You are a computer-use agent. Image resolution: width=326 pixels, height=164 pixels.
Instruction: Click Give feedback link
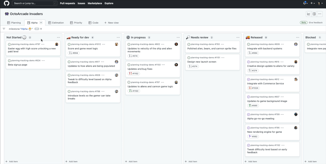pyautogui.click(x=316, y=23)
